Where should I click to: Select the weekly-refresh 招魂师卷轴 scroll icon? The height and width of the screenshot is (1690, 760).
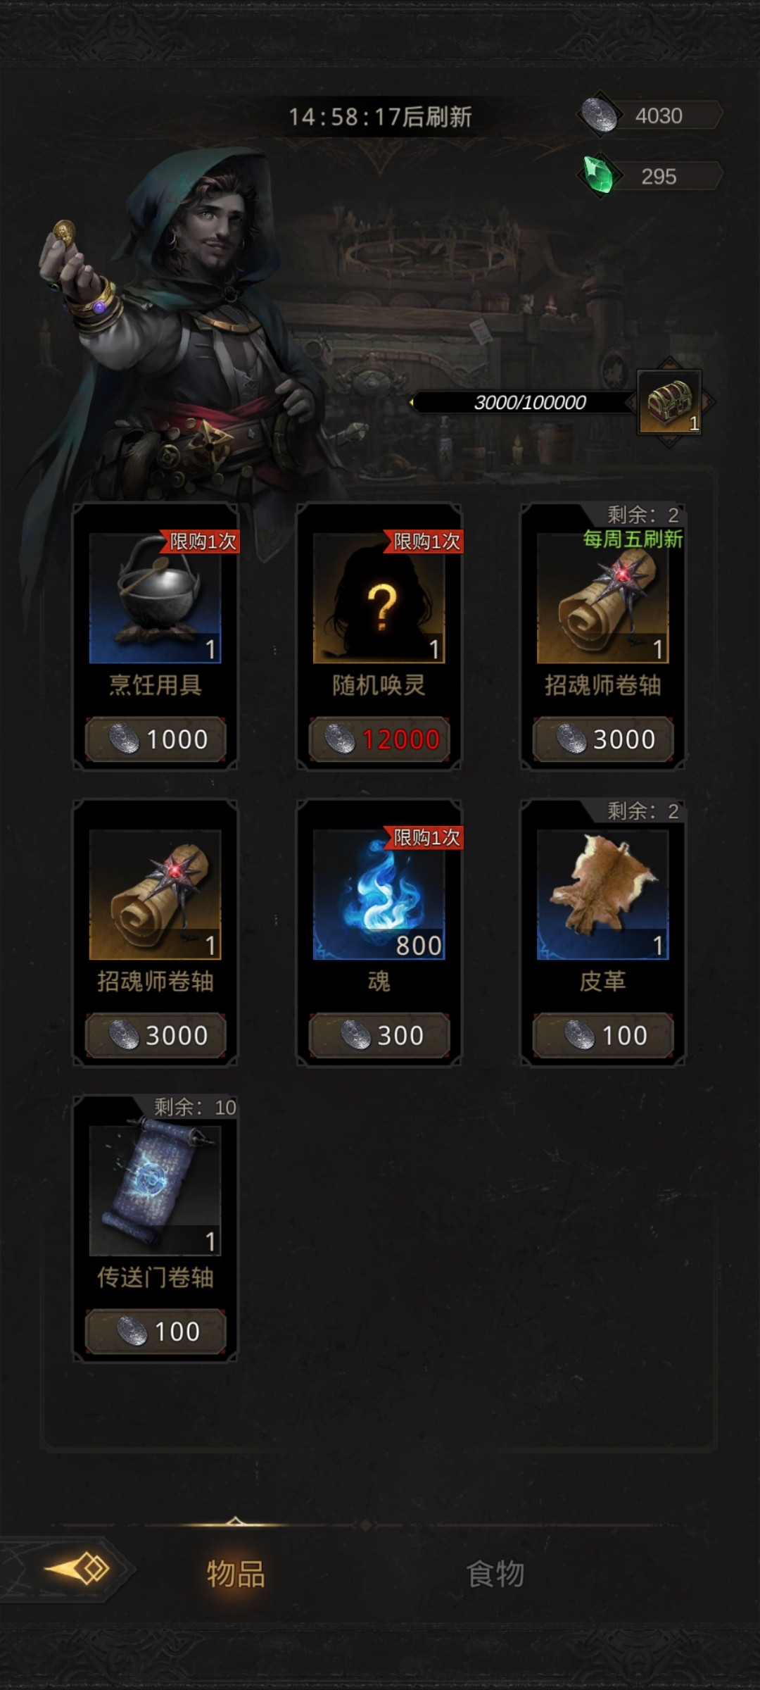603,598
